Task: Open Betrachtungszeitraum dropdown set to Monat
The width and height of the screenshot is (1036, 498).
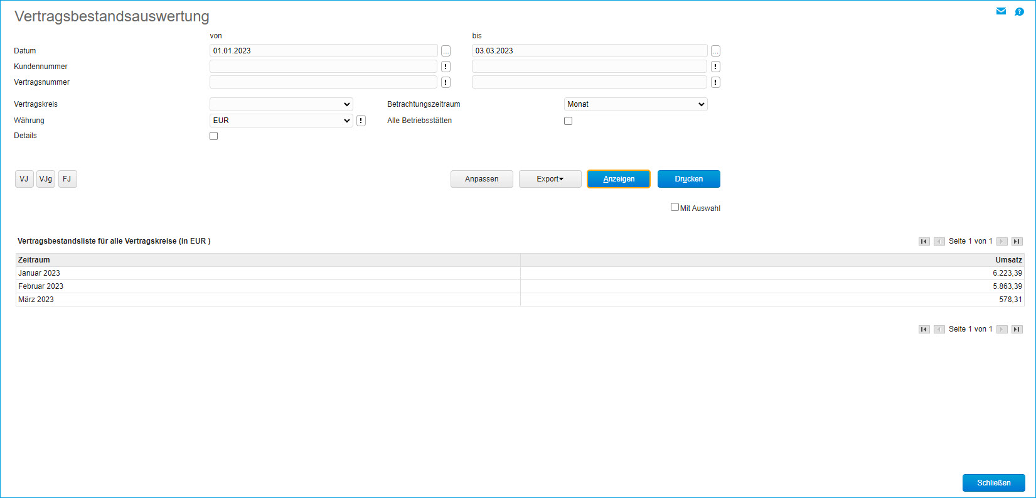Action: [635, 104]
